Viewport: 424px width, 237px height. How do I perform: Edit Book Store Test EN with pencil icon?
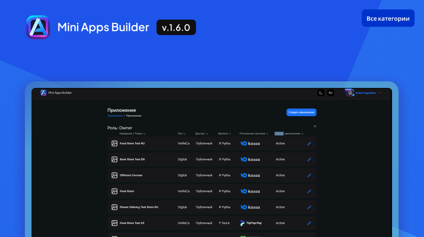pos(309,159)
